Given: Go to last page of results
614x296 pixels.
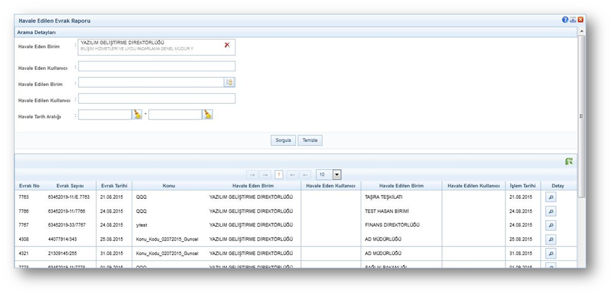Looking at the screenshot, I should (305, 175).
